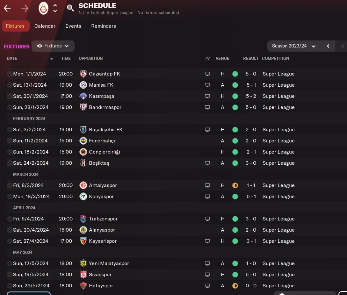
Task: Open the Fixtures view dropdown
Action: (x=53, y=46)
